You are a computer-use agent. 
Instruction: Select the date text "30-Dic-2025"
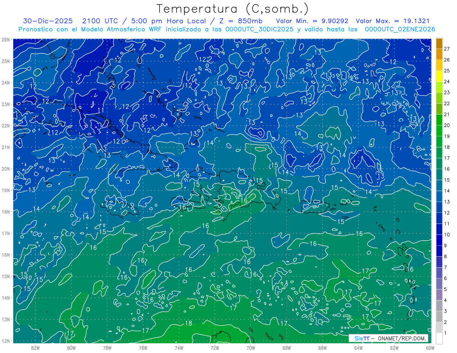click(x=48, y=21)
